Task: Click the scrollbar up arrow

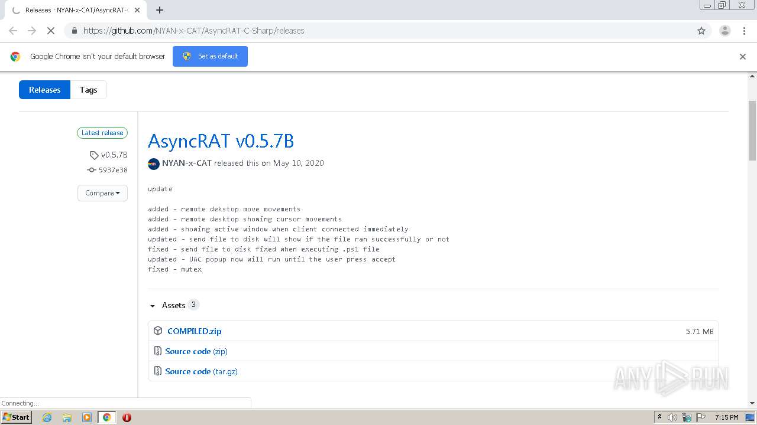Action: pos(752,76)
